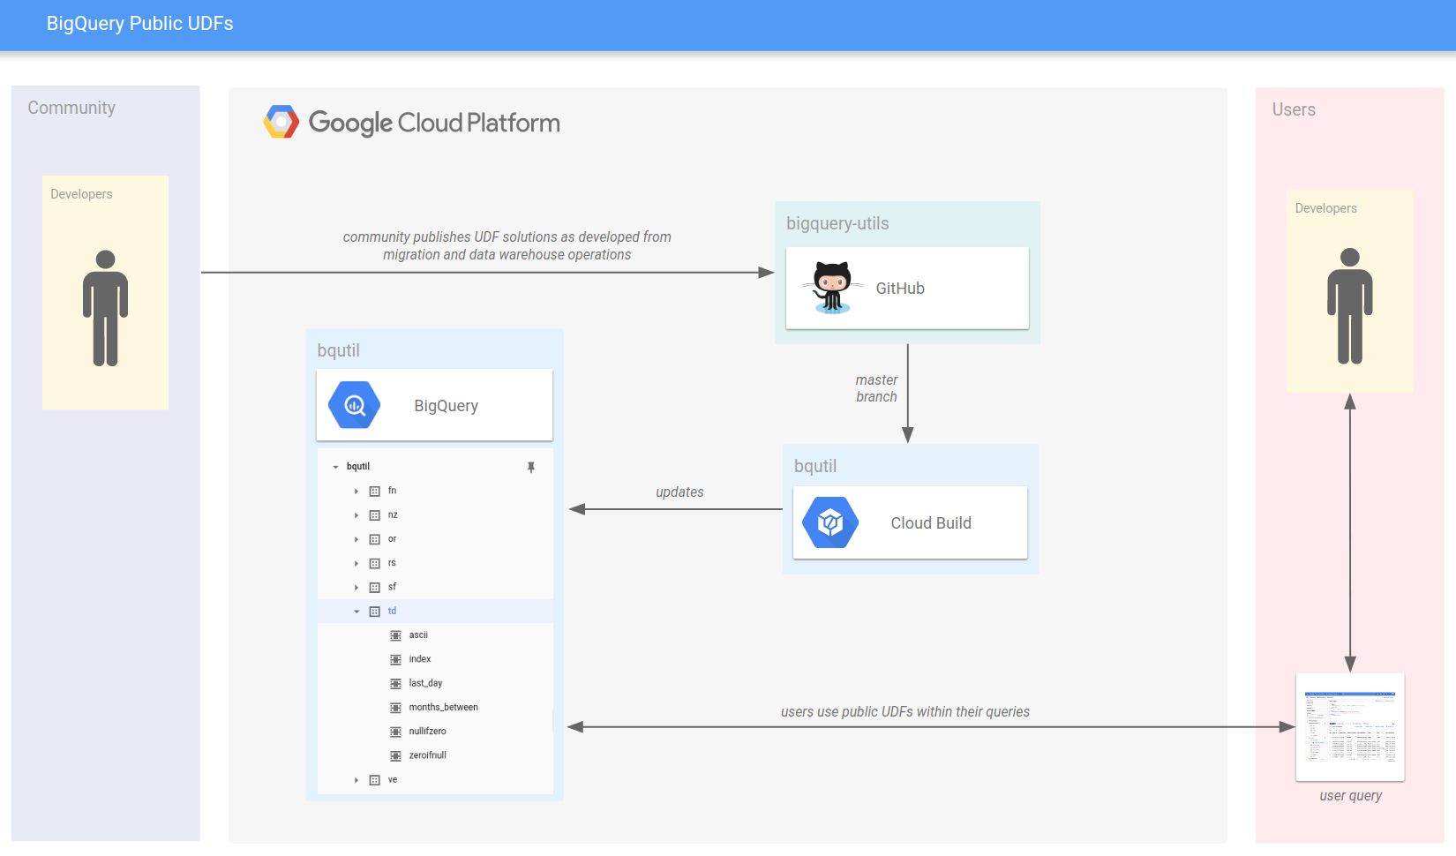The image size is (1456, 856).
Task: Click the updates arrow label
Action: pyautogui.click(x=679, y=492)
